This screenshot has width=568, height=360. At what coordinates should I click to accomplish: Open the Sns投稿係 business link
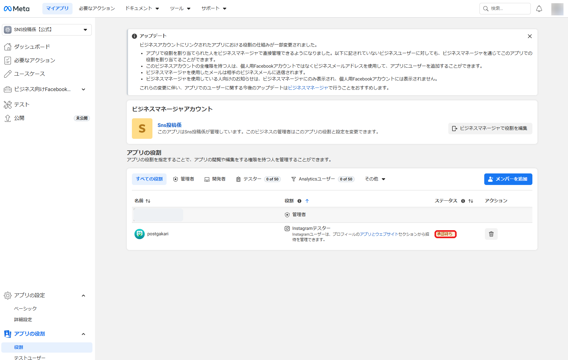(x=169, y=125)
